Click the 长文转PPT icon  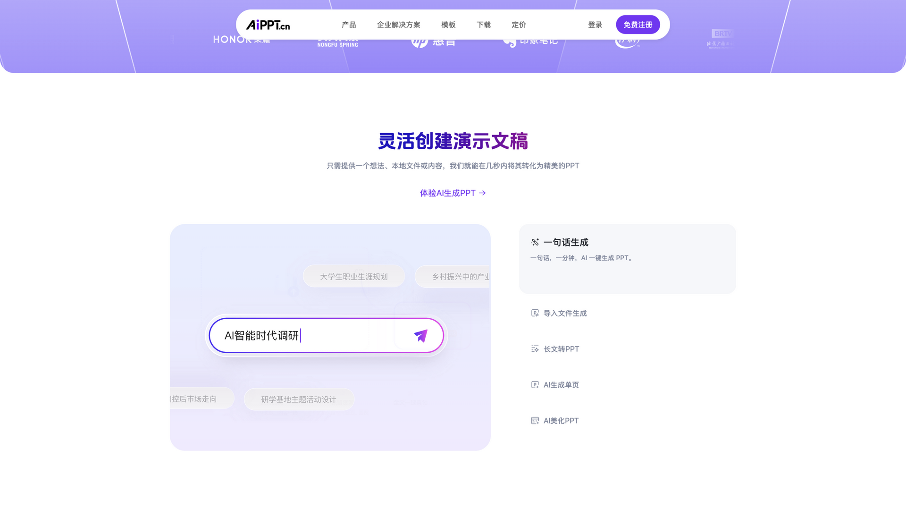pyautogui.click(x=535, y=349)
